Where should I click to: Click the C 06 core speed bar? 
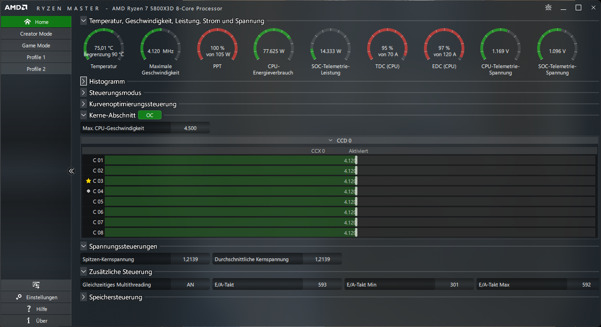pyautogui.click(x=350, y=212)
